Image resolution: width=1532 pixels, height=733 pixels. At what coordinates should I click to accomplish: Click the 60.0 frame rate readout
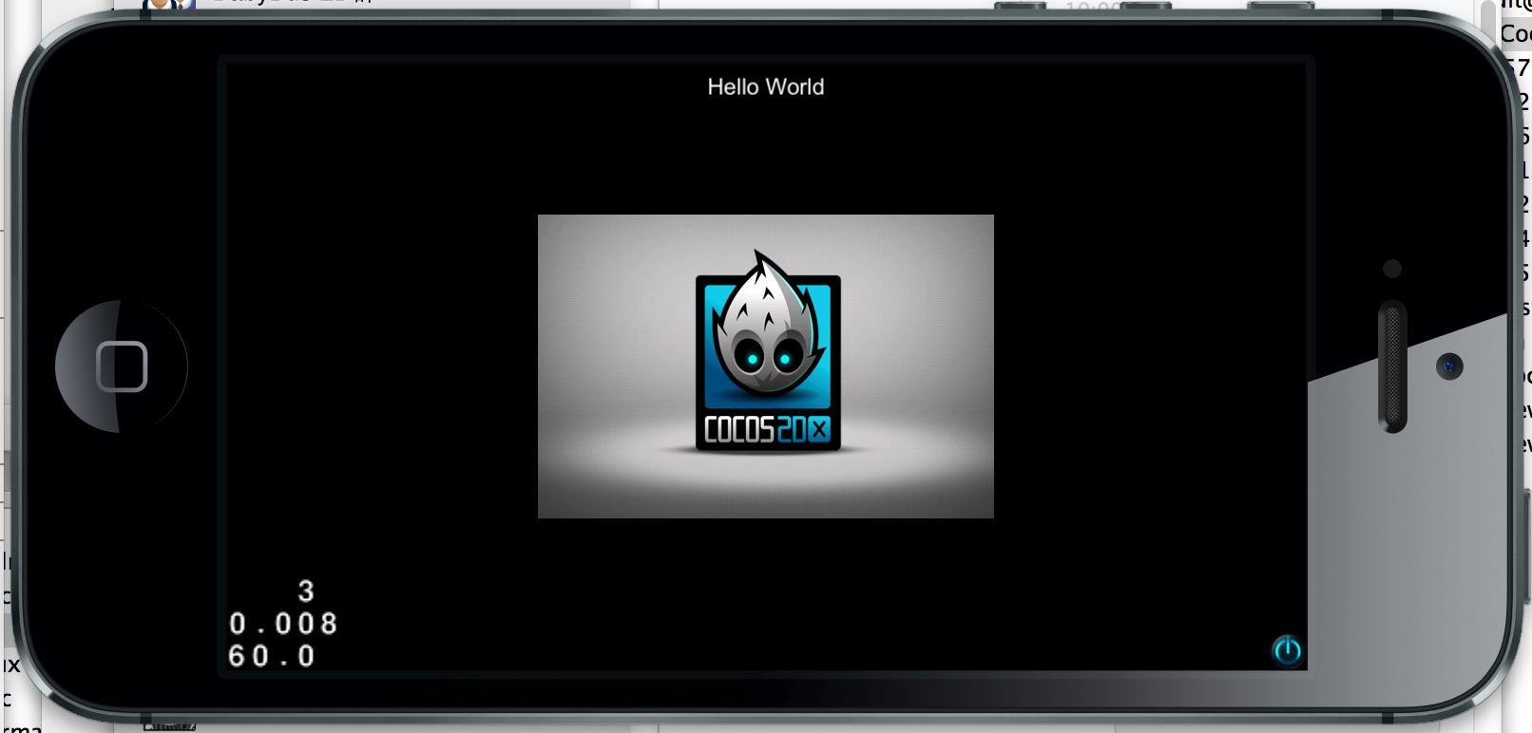click(x=272, y=656)
